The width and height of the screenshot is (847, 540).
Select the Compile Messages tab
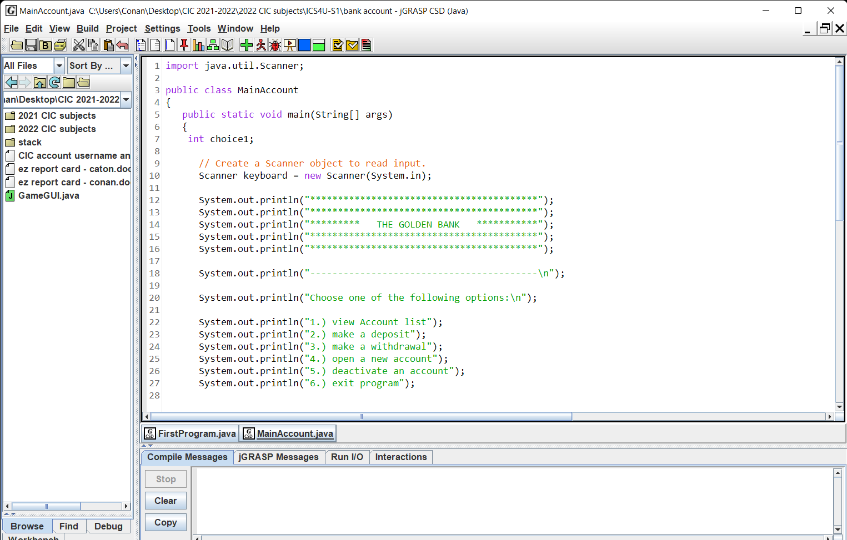(x=187, y=457)
